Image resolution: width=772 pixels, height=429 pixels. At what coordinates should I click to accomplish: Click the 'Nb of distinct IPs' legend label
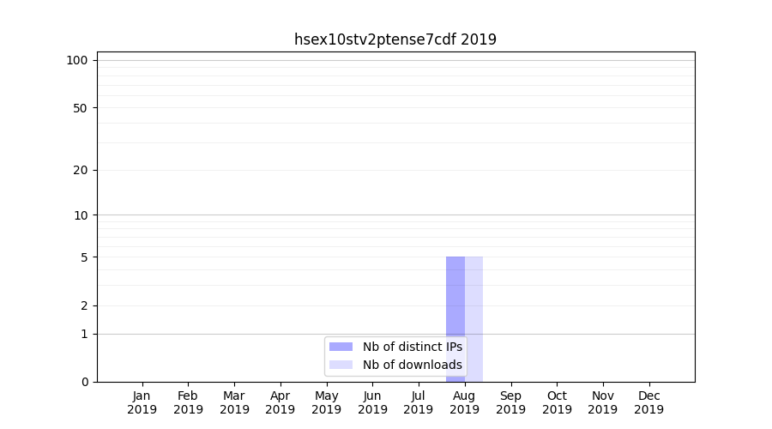pyautogui.click(x=412, y=347)
